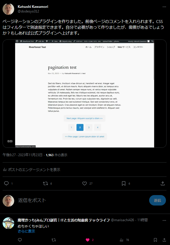This screenshot has width=170, height=245.
Task: Bookmark the main post
Action: tap(124, 183)
